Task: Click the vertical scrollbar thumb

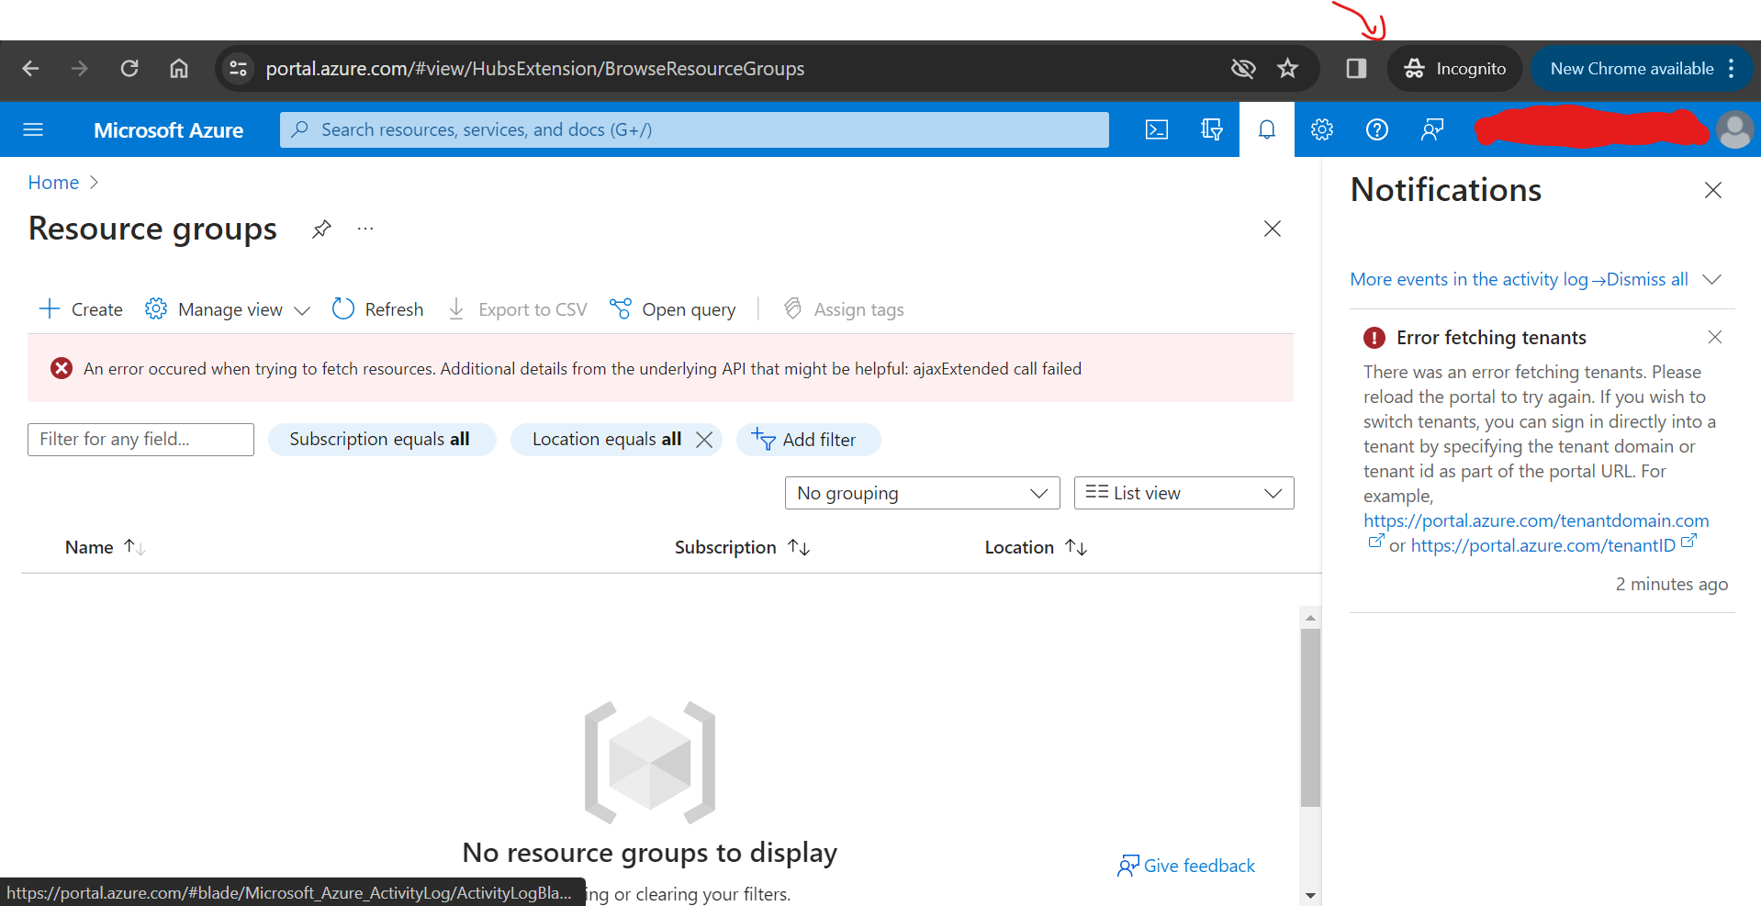Action: (1310, 717)
